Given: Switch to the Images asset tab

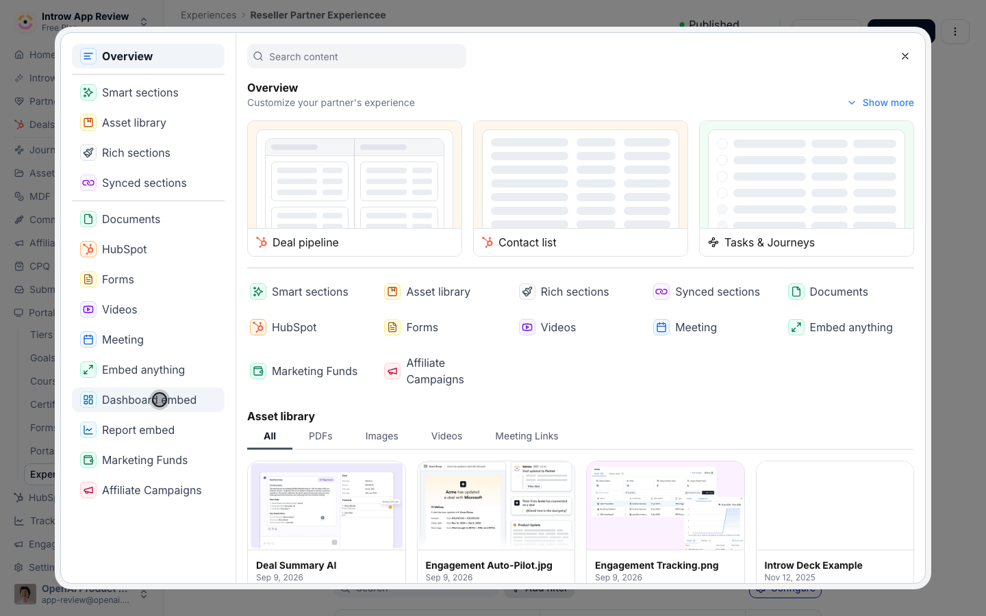Looking at the screenshot, I should click(x=382, y=436).
